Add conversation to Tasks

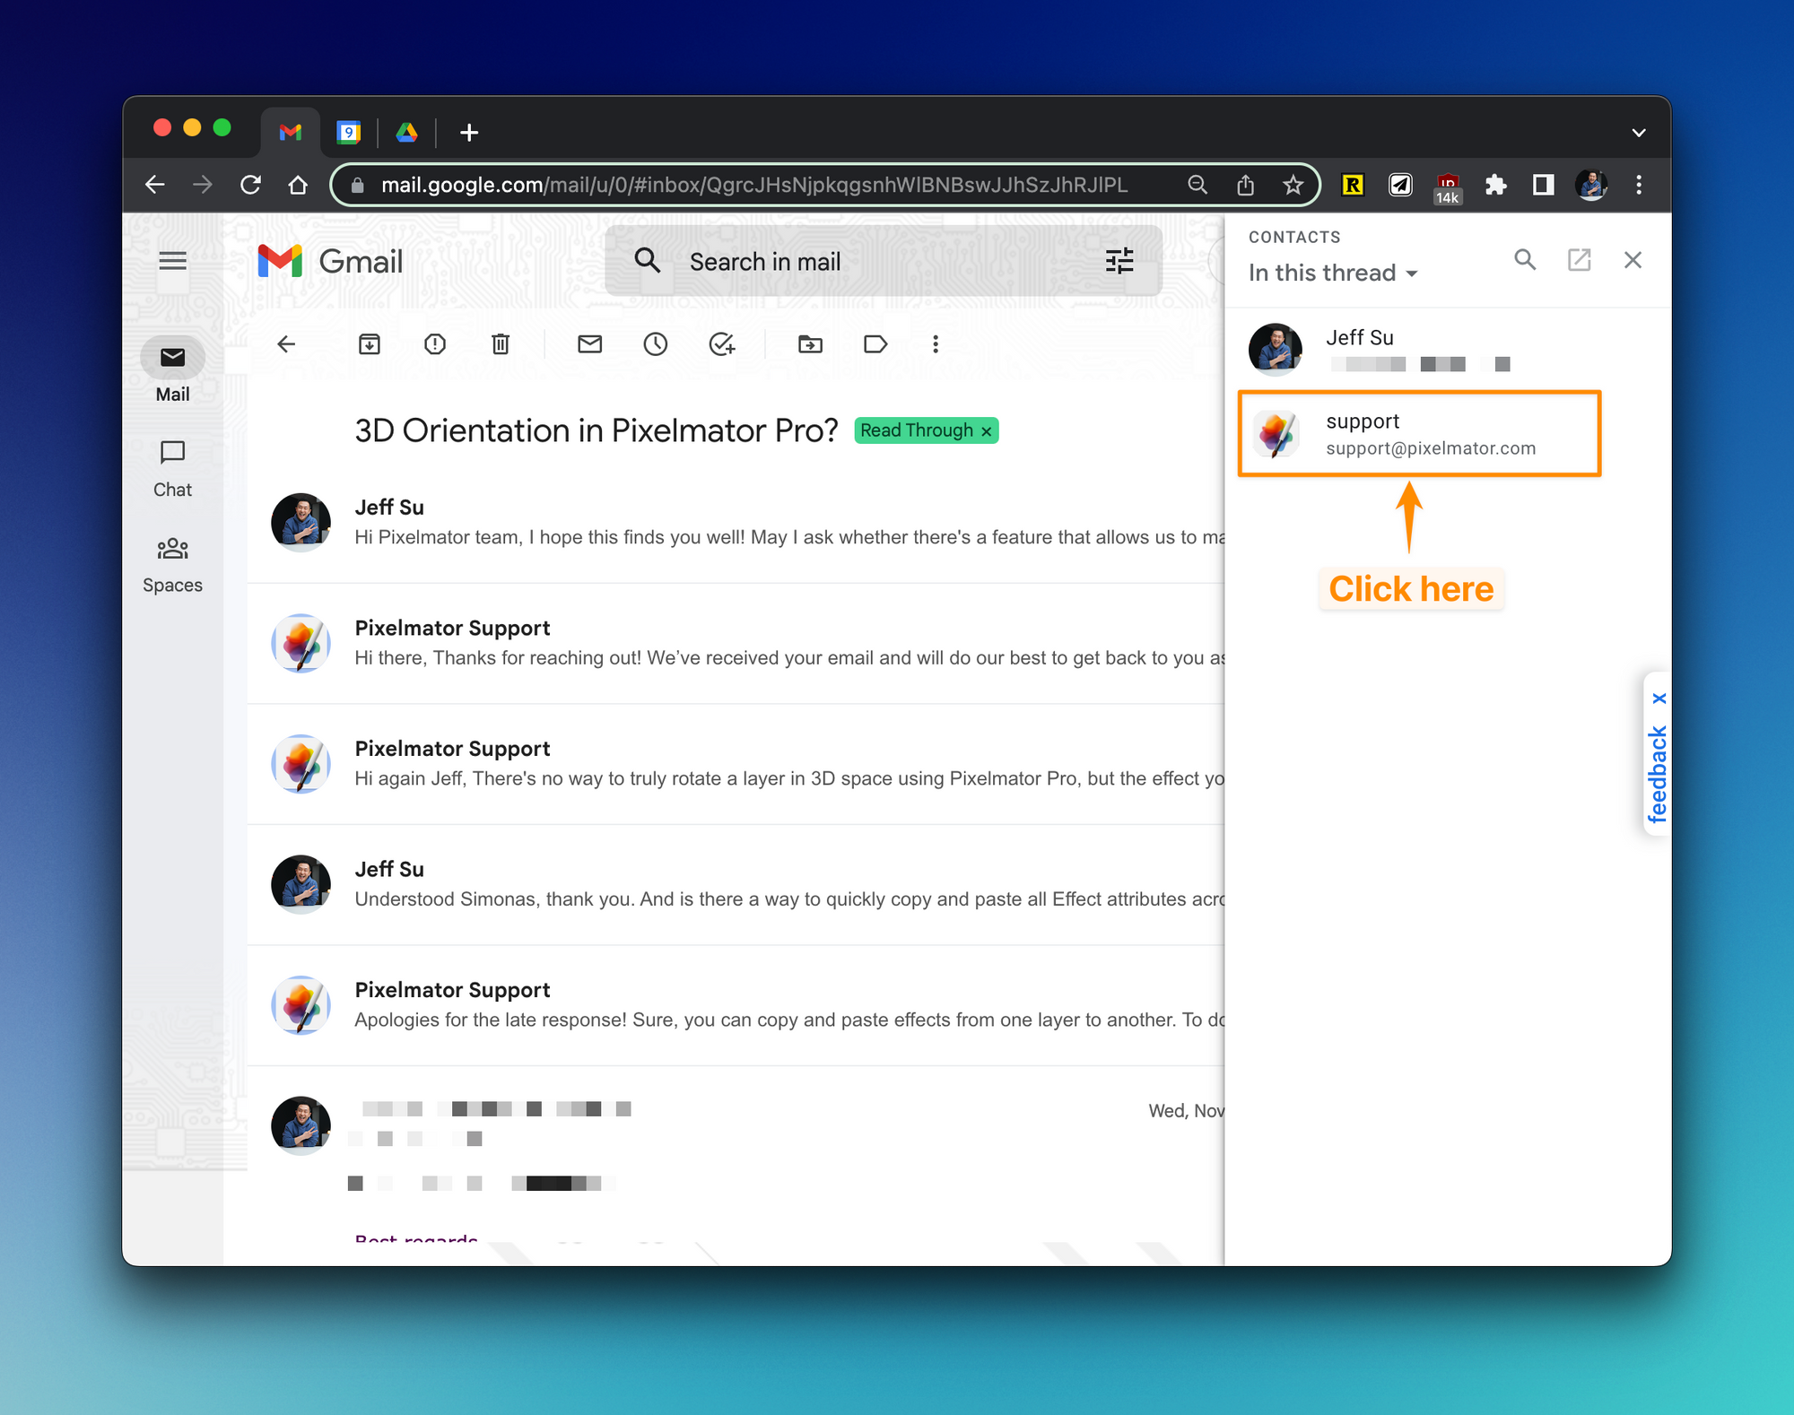[x=722, y=344]
